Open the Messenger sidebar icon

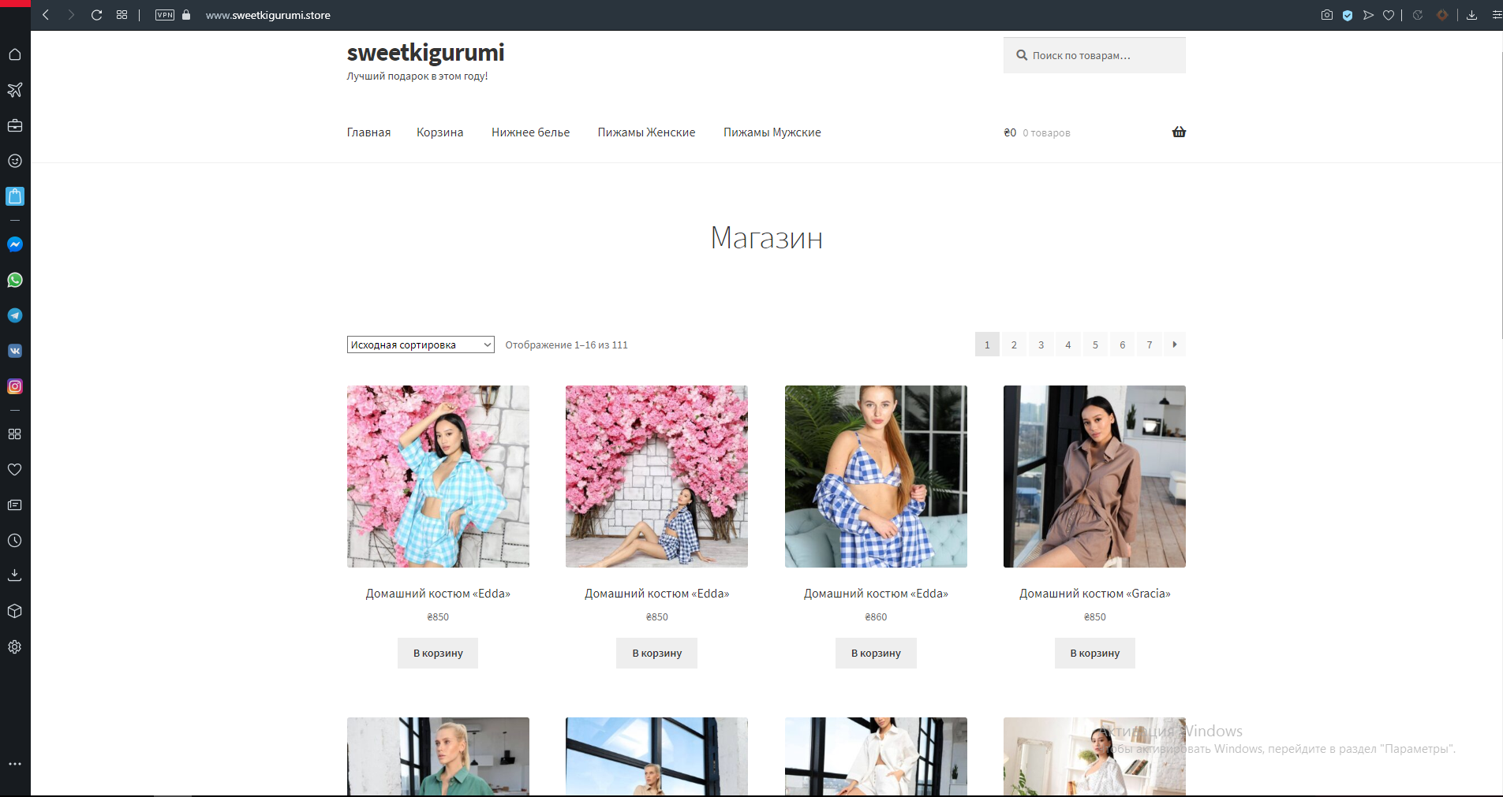[x=15, y=244]
